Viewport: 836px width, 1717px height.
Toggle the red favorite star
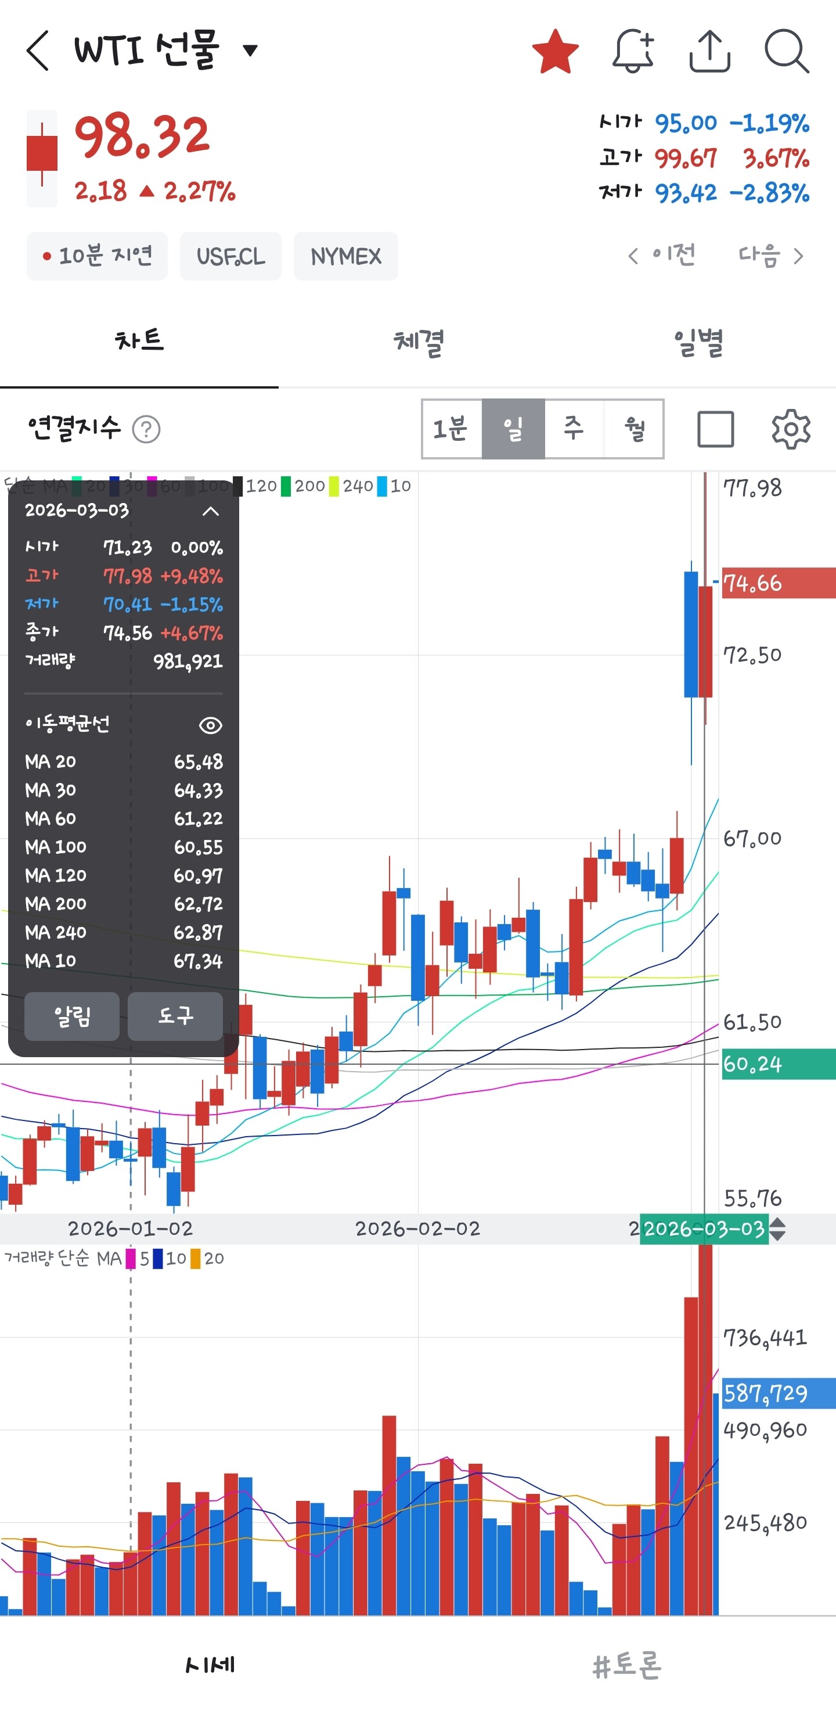click(x=555, y=51)
